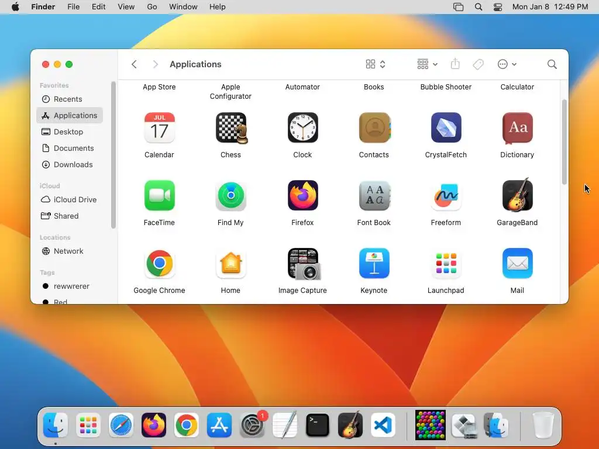The image size is (599, 449).
Task: Open the icon view switcher dropdown
Action: pos(375,64)
